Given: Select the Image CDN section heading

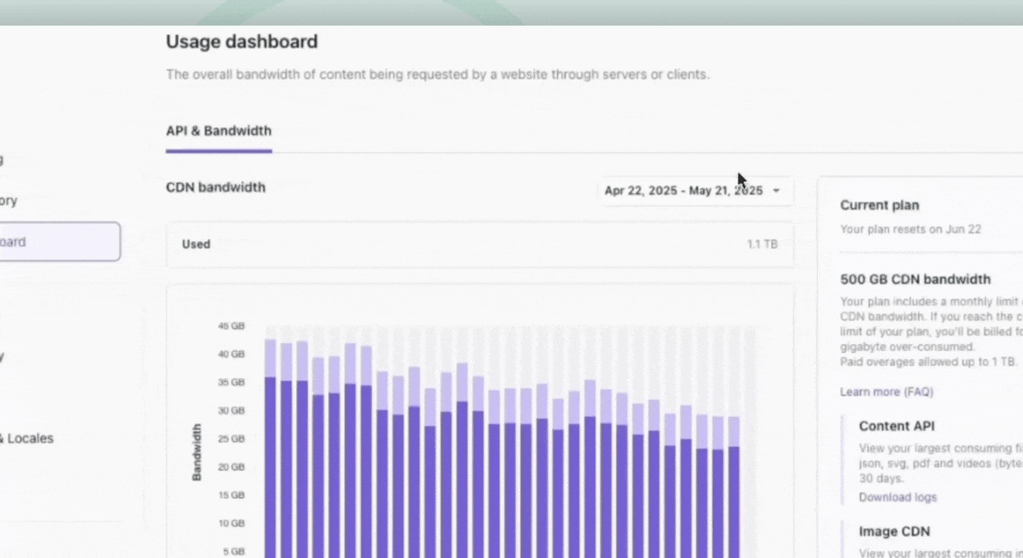Looking at the screenshot, I should pos(894,532).
